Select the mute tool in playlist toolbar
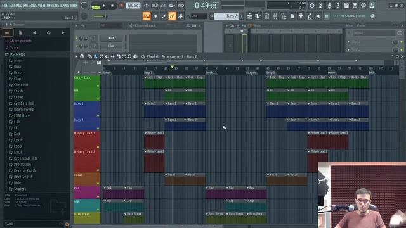406x228 pixels. tap(107, 56)
